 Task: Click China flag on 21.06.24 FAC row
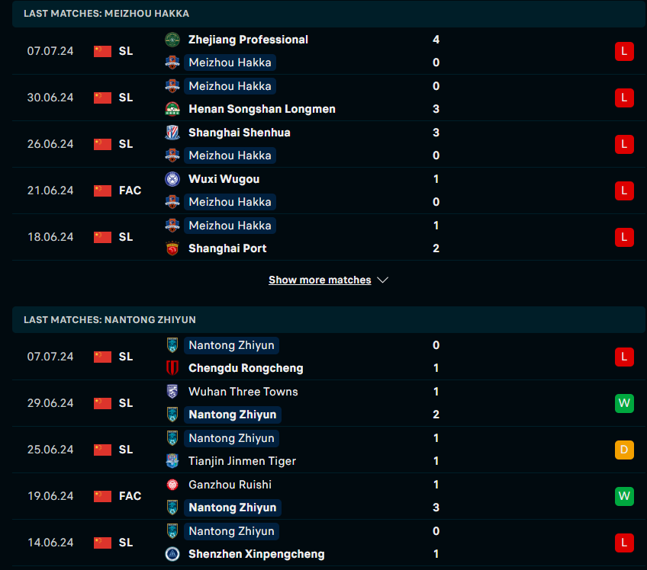[x=102, y=191]
